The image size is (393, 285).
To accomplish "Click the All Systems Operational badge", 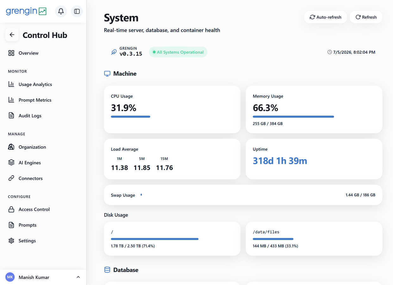I will (x=178, y=52).
